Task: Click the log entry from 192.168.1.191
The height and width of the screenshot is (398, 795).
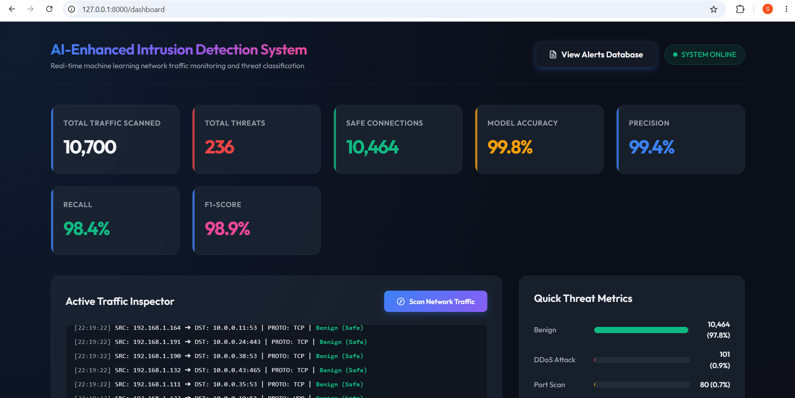Action: [220, 342]
